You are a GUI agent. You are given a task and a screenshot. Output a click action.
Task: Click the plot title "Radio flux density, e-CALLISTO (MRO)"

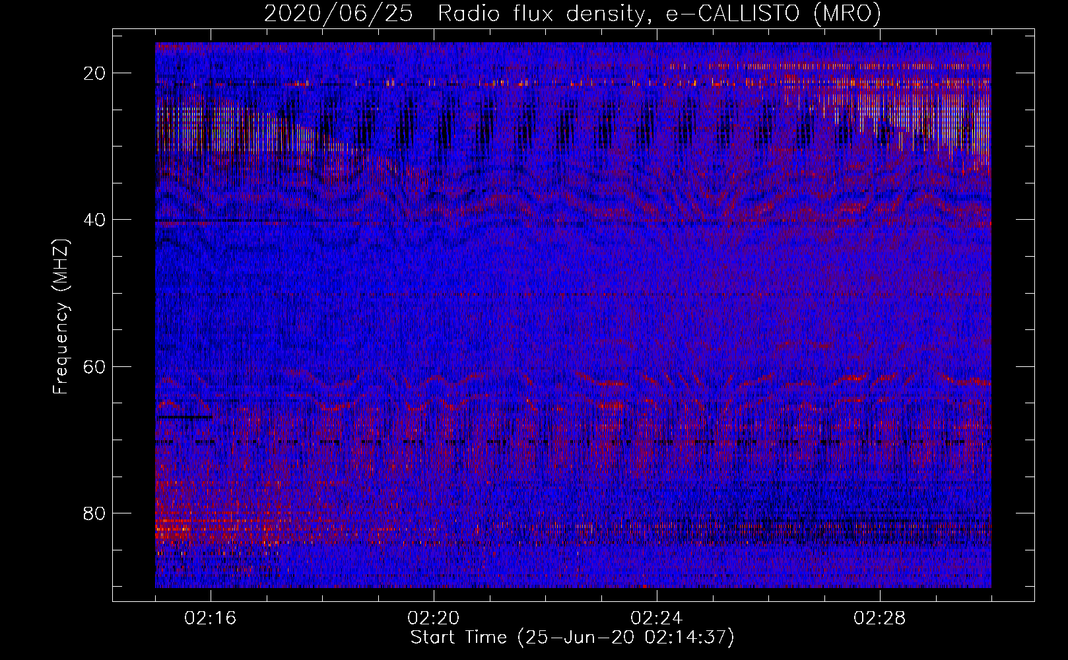pyautogui.click(x=659, y=13)
